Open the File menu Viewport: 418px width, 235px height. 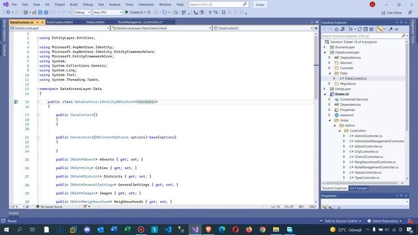coord(14,5)
